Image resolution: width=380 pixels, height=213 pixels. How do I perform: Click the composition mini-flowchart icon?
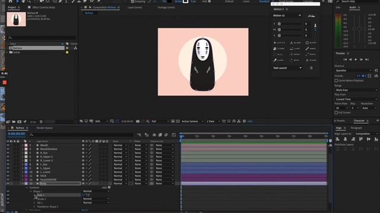(x=139, y=135)
